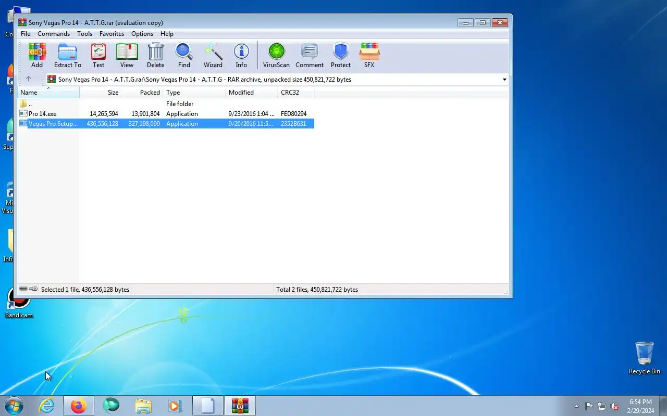Click the Extract To toolbar icon
Image resolution: width=667 pixels, height=416 pixels.
68,55
